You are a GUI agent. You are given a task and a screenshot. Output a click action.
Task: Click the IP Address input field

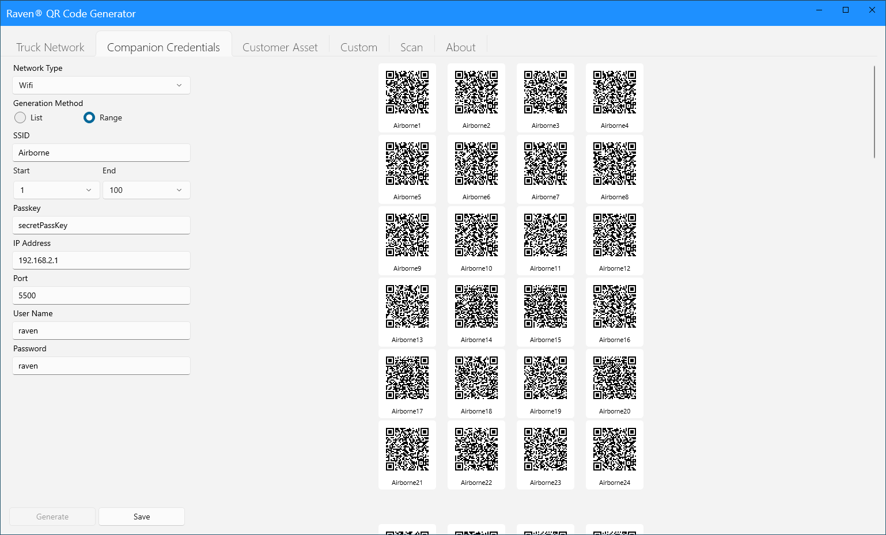[101, 260]
